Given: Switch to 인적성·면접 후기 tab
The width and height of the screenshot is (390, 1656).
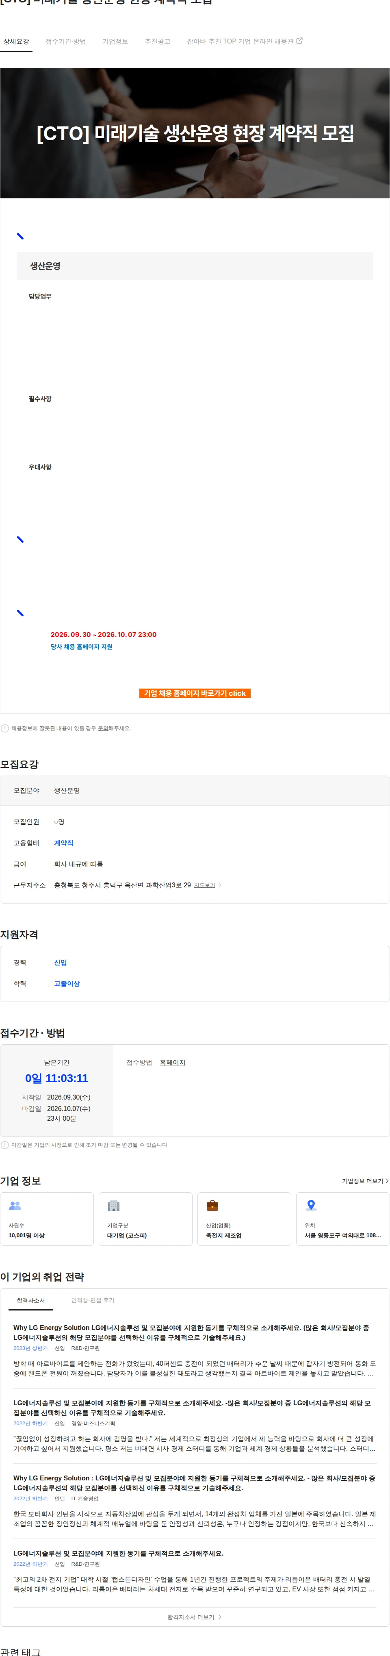Looking at the screenshot, I should [93, 1300].
